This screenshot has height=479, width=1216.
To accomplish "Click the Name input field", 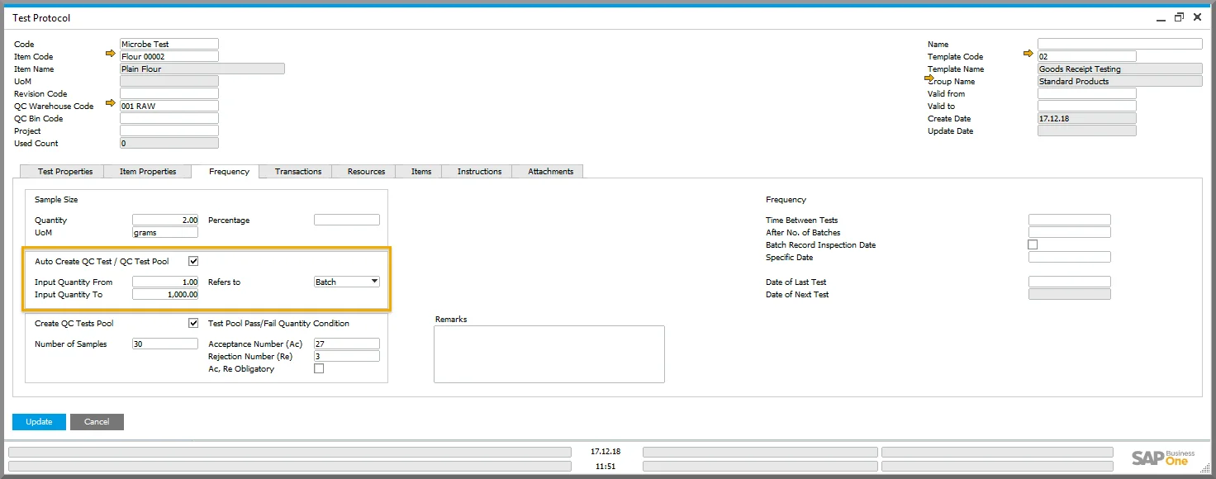I will [x=1120, y=44].
